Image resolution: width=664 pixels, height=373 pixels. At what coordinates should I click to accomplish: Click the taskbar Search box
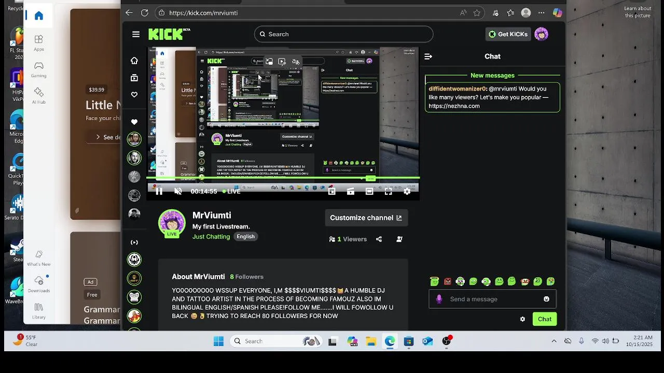[277, 341]
